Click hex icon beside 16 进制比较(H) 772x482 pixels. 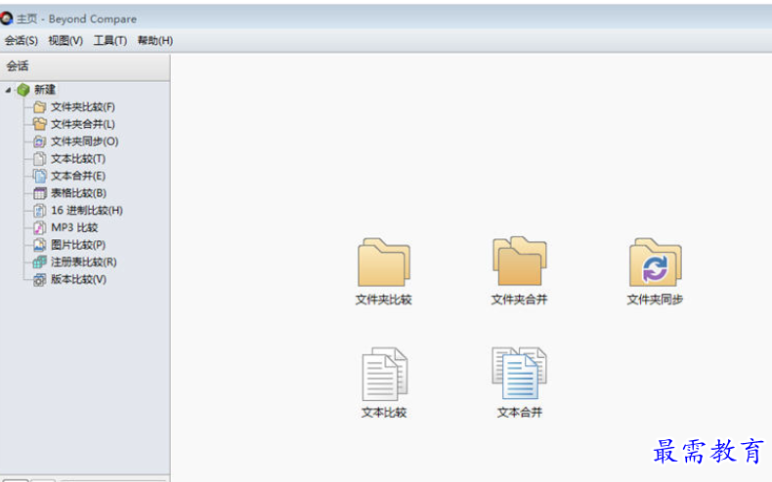pyautogui.click(x=40, y=211)
